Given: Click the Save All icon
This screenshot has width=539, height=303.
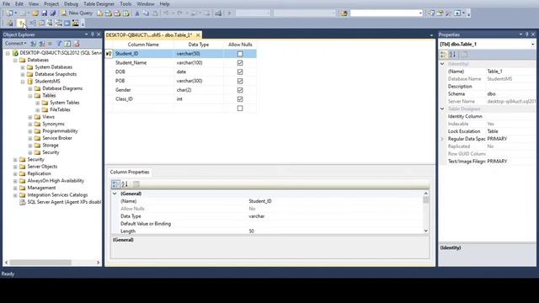Looking at the screenshot, I should (52, 13).
